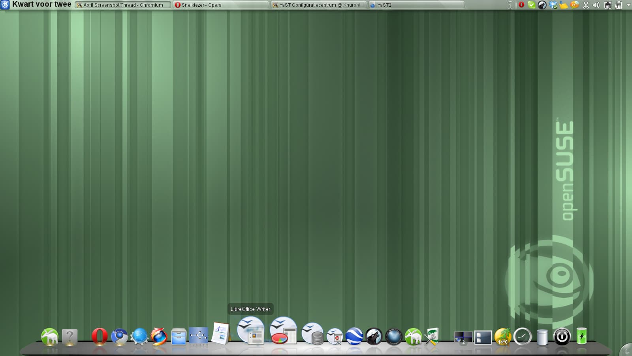Switch to Snelkiezer Opera taskbar entry
632x356 pixels.
click(x=220, y=5)
